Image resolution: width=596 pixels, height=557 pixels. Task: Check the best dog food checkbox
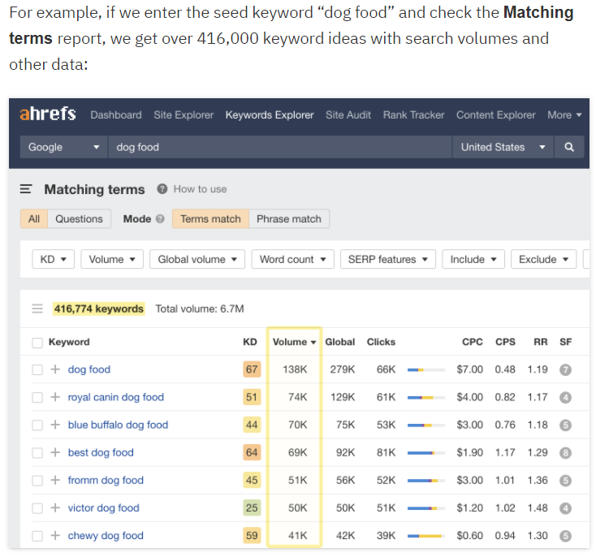pos(37,453)
